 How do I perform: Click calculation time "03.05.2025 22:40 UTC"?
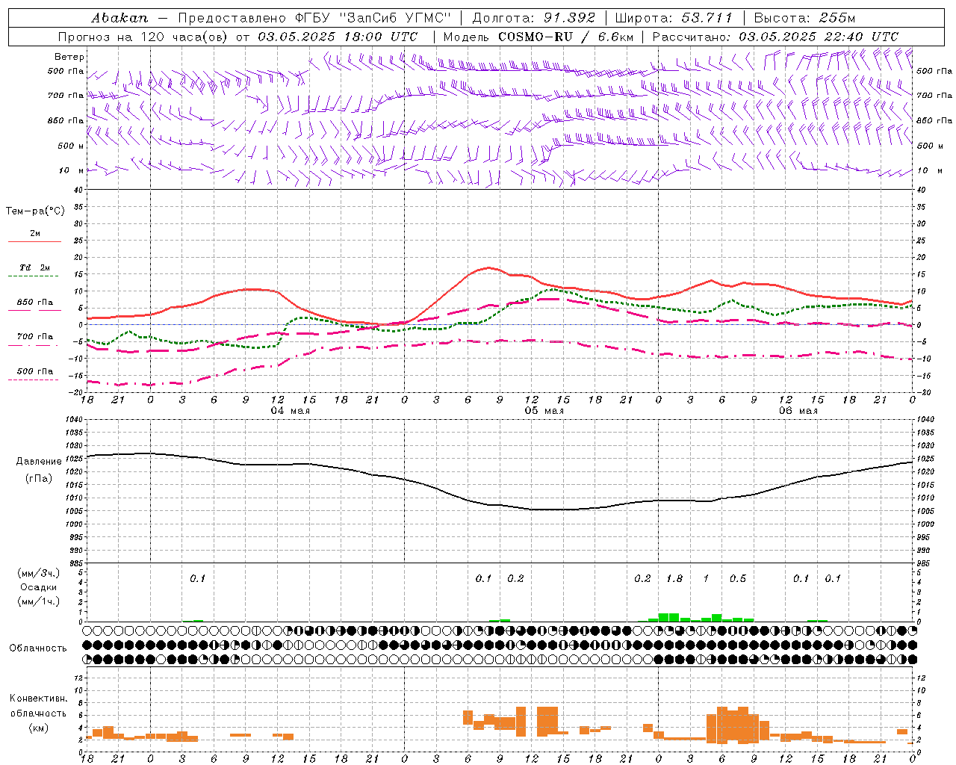(819, 37)
